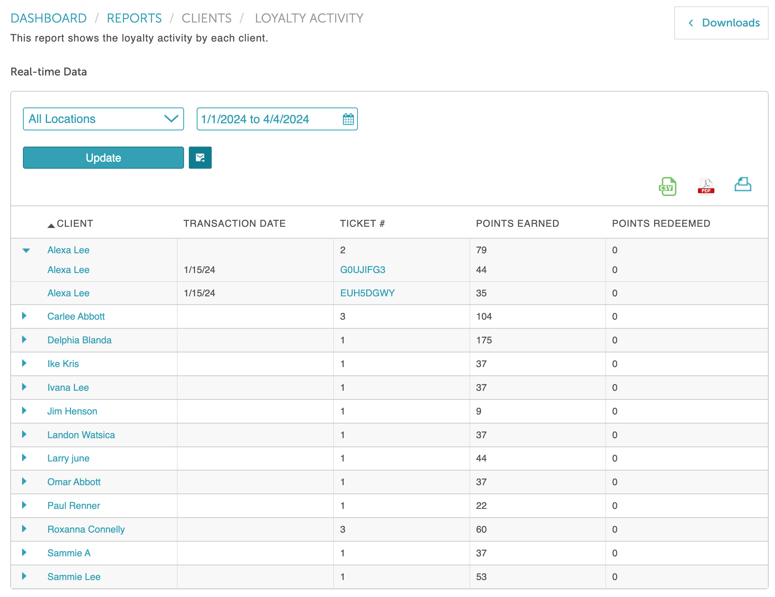
Task: Open ticket G0UJIFG3 link
Action: coord(363,270)
